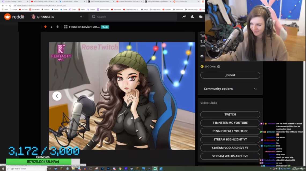Switch to the Just Chatting - Twitch tab

[x=15, y=2]
